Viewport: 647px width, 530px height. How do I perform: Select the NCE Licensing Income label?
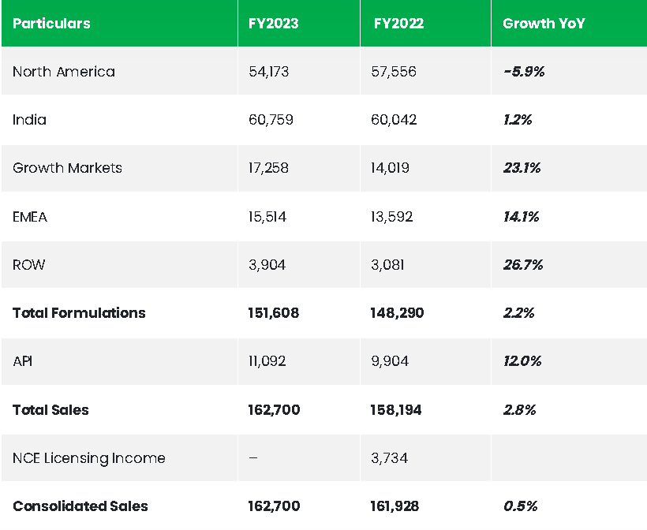point(89,458)
